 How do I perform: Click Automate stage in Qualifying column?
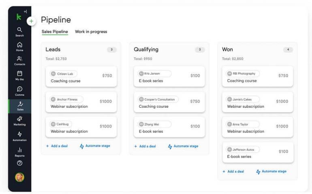[x=183, y=146]
